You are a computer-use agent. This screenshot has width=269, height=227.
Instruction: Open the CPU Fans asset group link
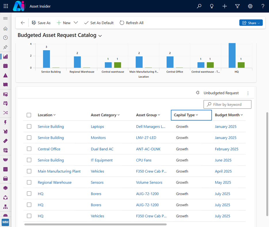144,160
